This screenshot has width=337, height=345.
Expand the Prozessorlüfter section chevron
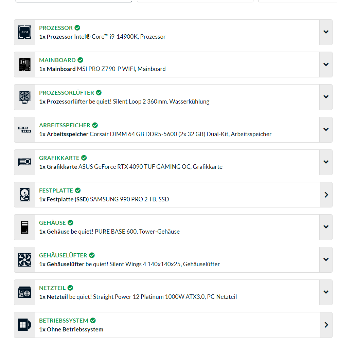(x=326, y=97)
